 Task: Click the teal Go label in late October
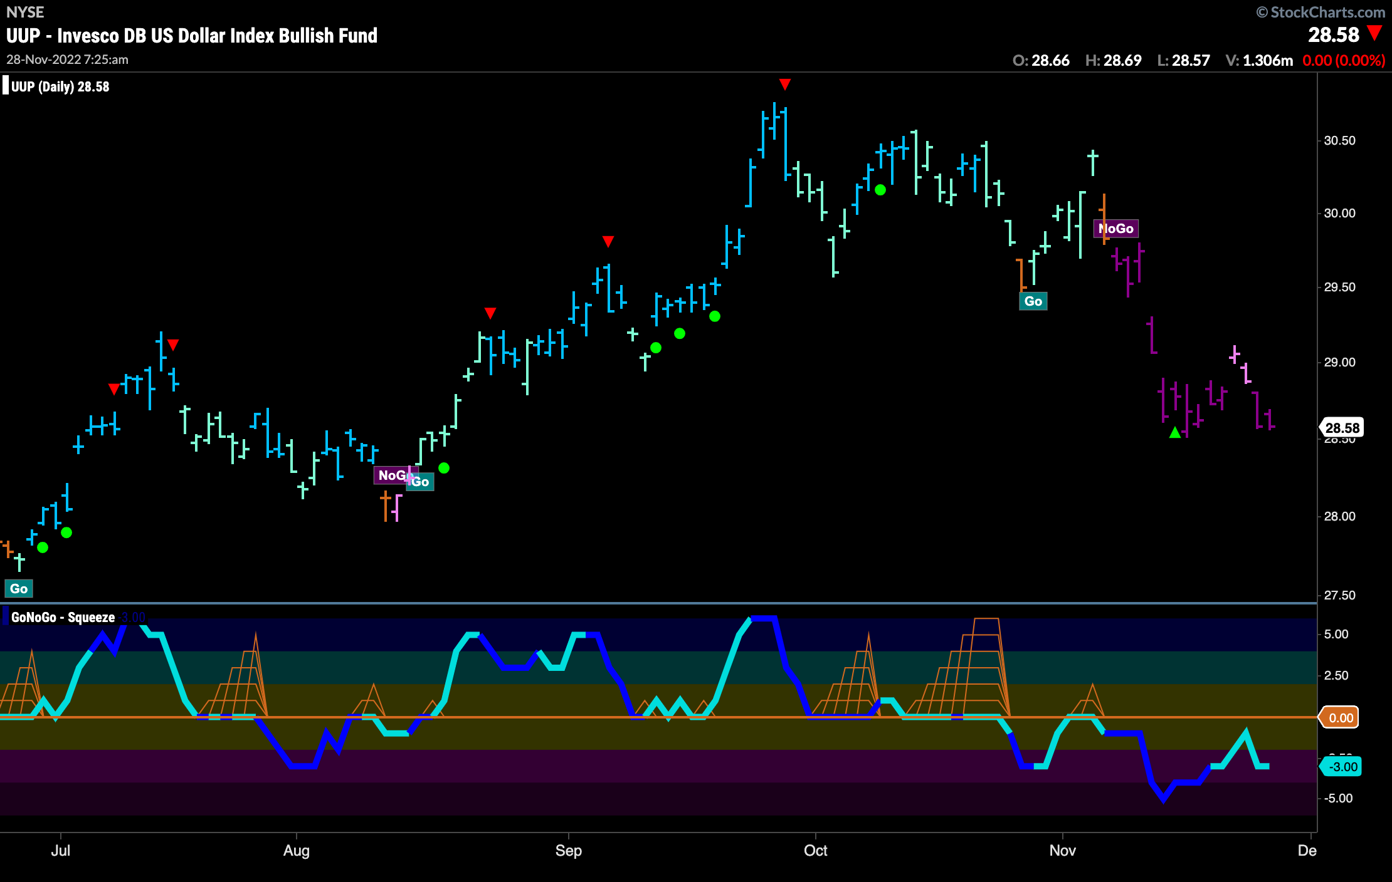coord(1033,301)
